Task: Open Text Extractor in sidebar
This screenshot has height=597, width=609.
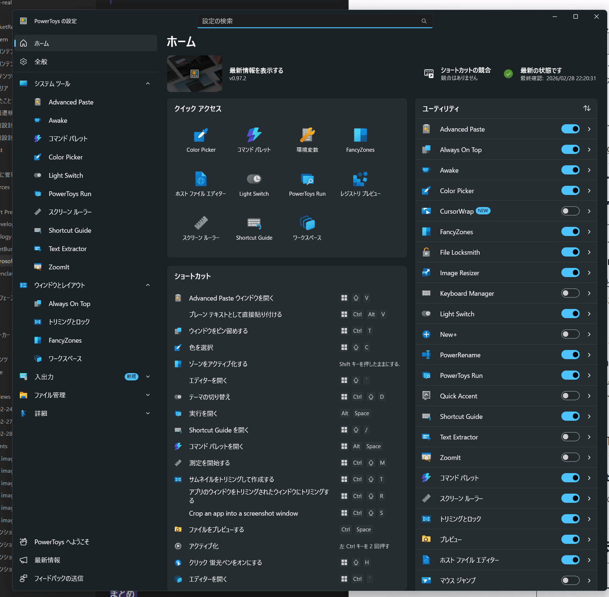Action: pyautogui.click(x=67, y=249)
